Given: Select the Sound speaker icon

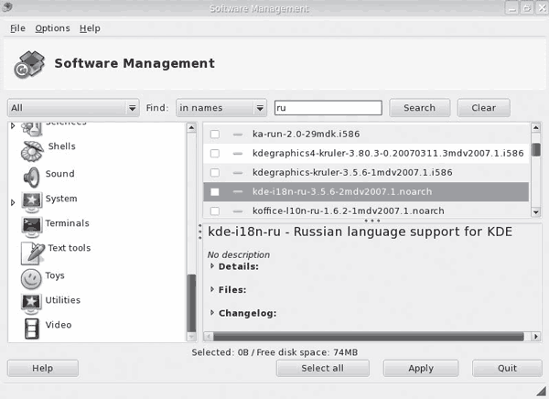Looking at the screenshot, I should coord(31,175).
